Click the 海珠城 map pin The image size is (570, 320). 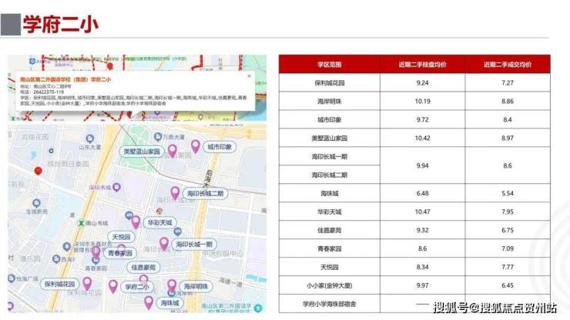coord(149,302)
